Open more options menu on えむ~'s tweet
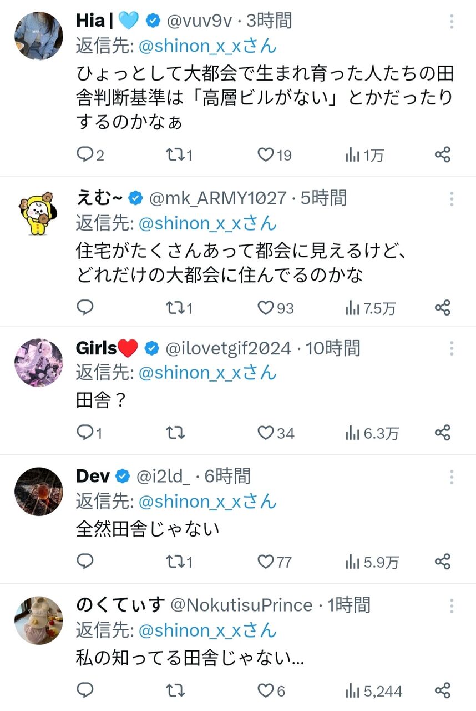This screenshot has width=476, height=711. (452, 199)
